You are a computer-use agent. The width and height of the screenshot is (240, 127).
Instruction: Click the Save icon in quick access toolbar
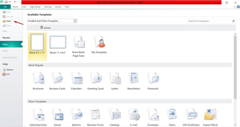tap(6, 2)
